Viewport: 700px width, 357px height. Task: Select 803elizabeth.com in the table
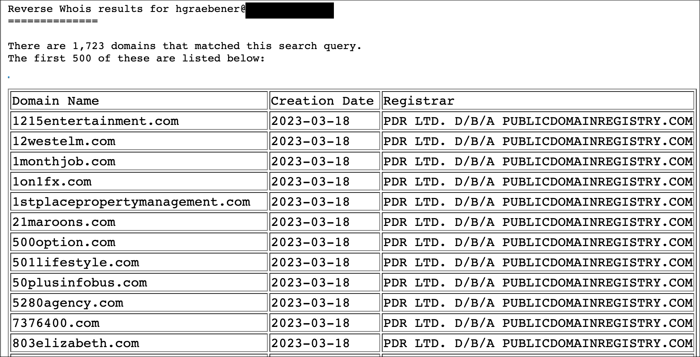(76, 343)
